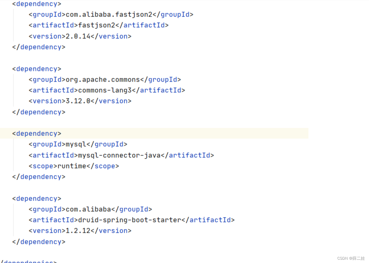Click the groupId org.apache.commons line
This screenshot has width=369, height=263.
(x=105, y=80)
